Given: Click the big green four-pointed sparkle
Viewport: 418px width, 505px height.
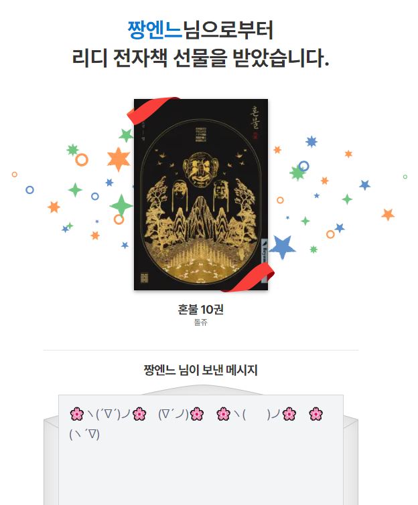Looking at the screenshot, I should [121, 205].
